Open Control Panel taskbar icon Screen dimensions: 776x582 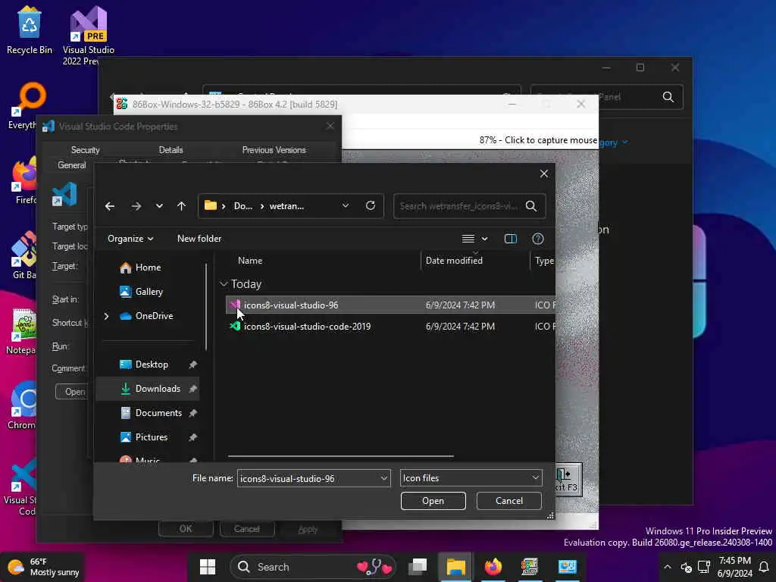click(x=567, y=567)
